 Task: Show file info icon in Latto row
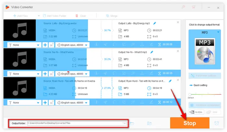(x=97, y=44)
